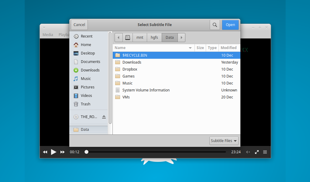Rewind playback with the rewind icon
310x182 pixels.
pos(45,152)
